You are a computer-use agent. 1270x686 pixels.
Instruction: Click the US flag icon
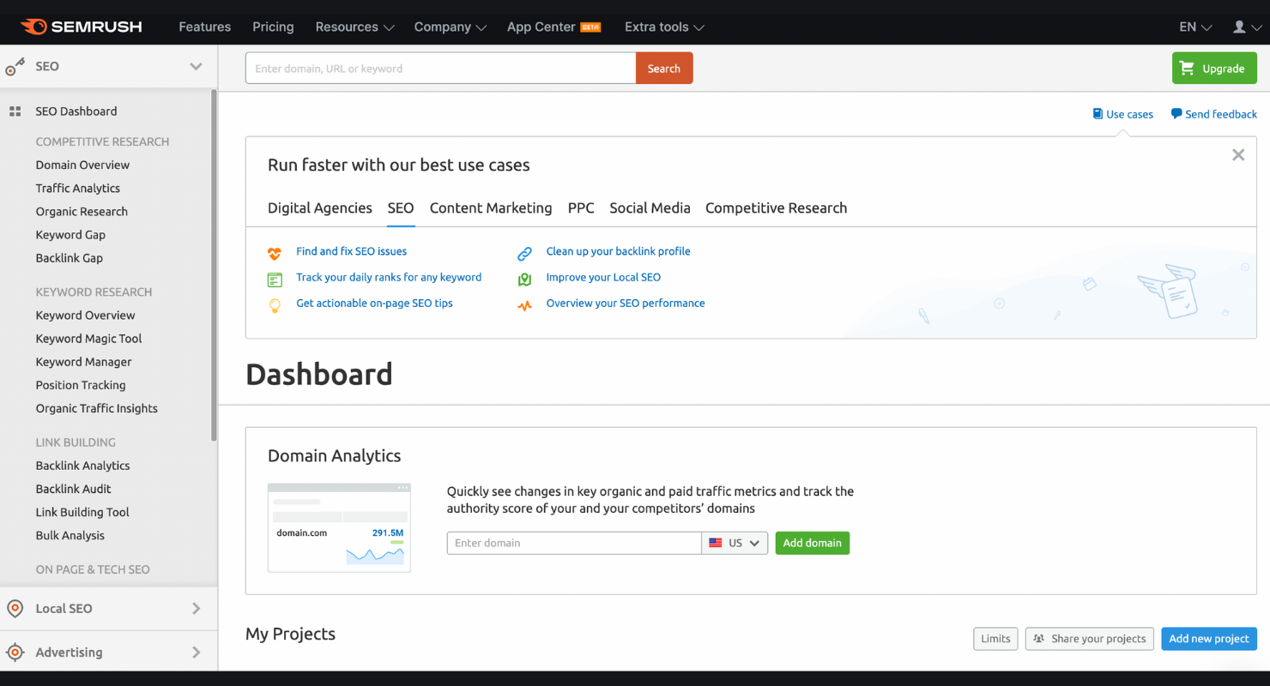pos(716,543)
